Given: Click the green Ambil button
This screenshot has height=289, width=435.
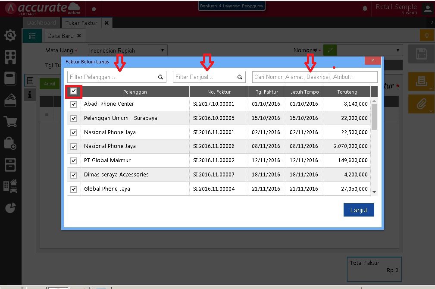Looking at the screenshot, I should pyautogui.click(x=50, y=84).
